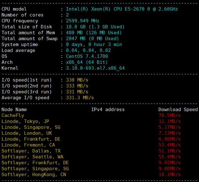Select the Number of cores value

67,15
